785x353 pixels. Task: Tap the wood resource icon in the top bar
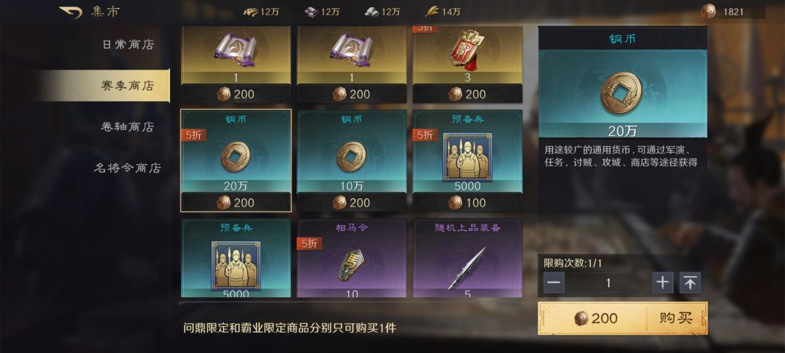click(251, 12)
